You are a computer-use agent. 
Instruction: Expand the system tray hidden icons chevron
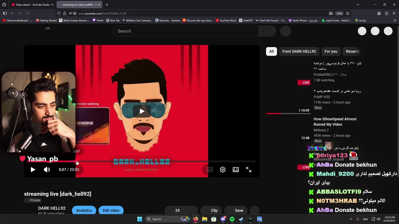click(351, 219)
